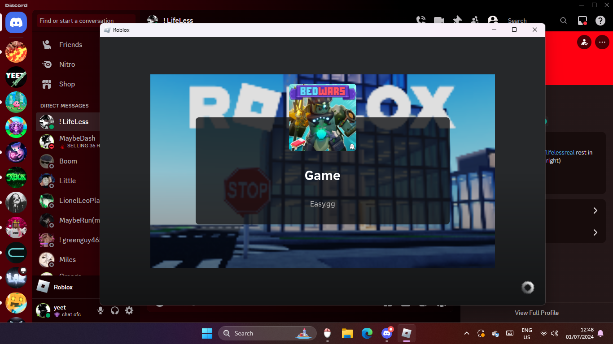Image resolution: width=613 pixels, height=344 pixels.
Task: Start a video call in Discord header
Action: 438,21
